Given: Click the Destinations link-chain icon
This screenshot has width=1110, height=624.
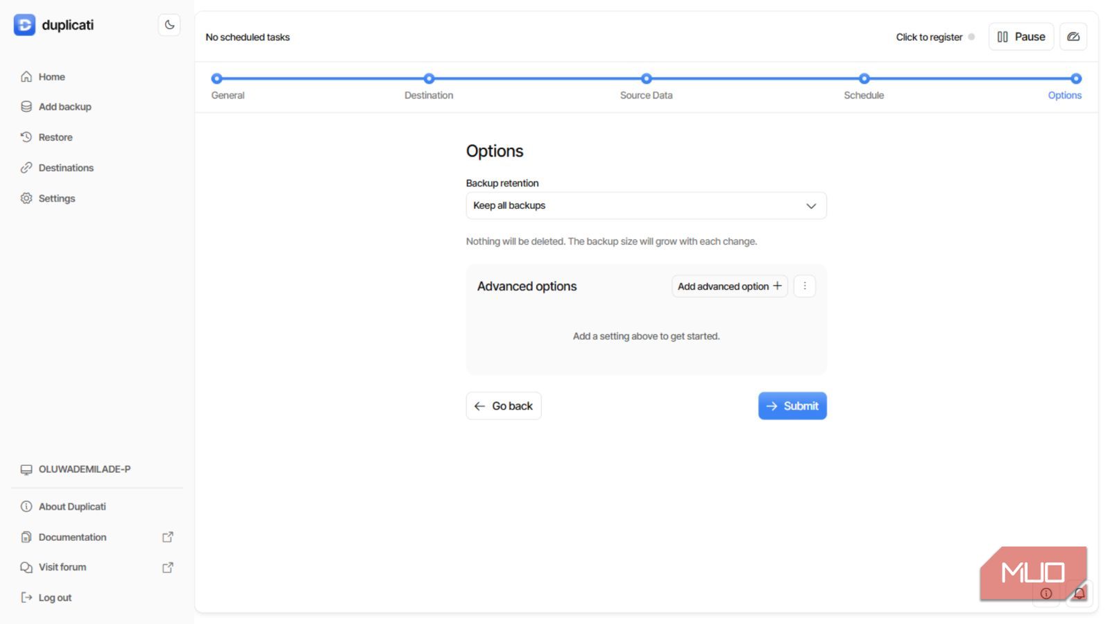Looking at the screenshot, I should coord(26,168).
